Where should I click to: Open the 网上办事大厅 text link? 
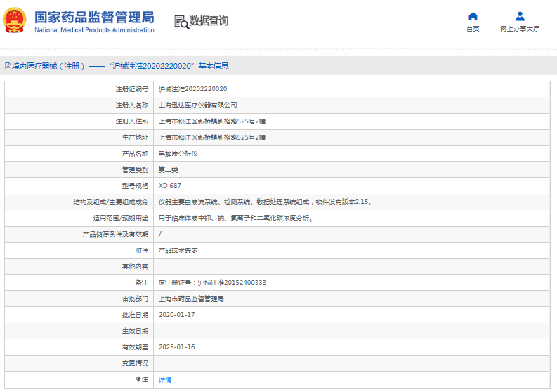(520, 29)
